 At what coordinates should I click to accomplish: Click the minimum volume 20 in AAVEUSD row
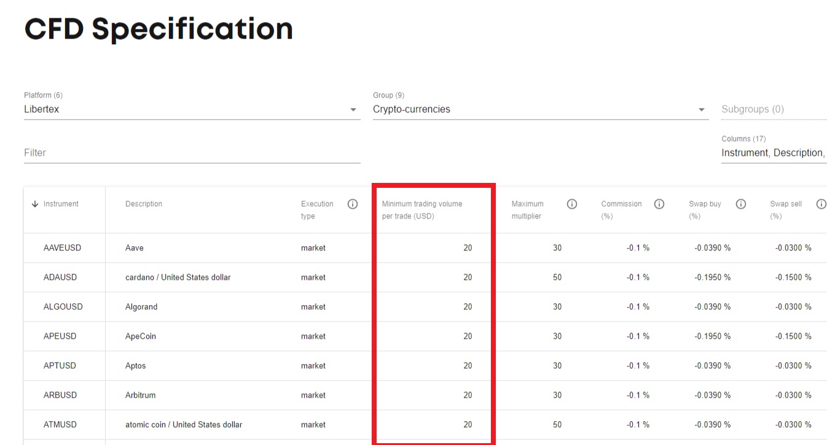(x=468, y=248)
